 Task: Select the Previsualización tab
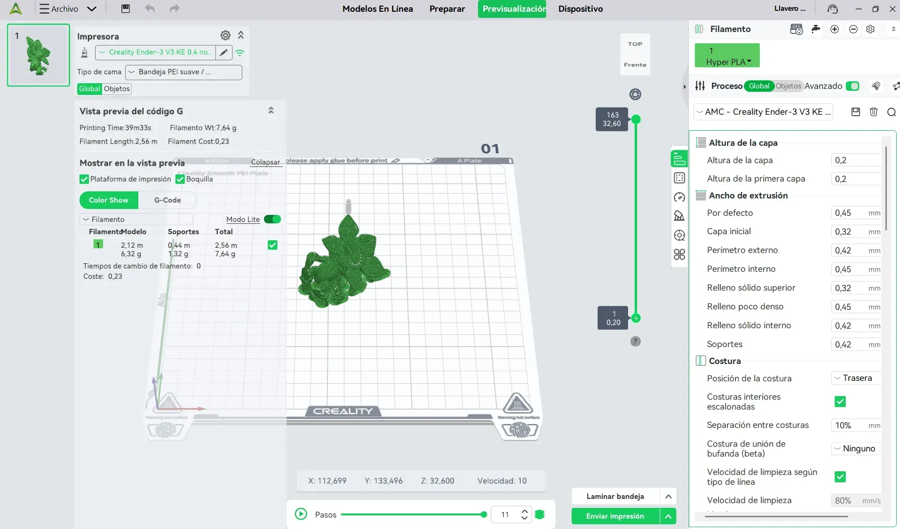512,9
